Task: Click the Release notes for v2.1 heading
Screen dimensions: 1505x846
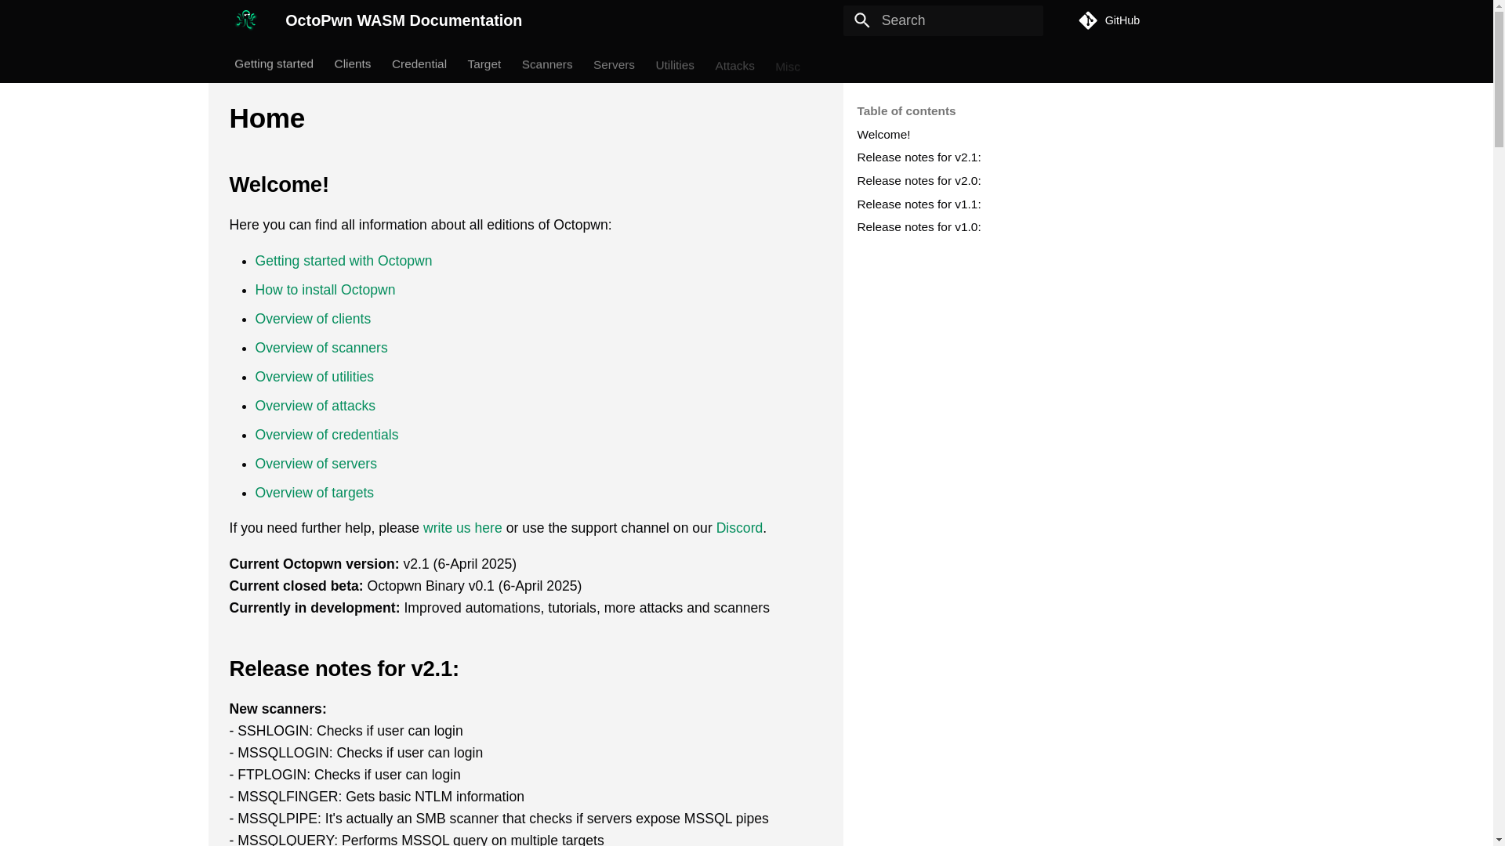Action: [x=344, y=669]
